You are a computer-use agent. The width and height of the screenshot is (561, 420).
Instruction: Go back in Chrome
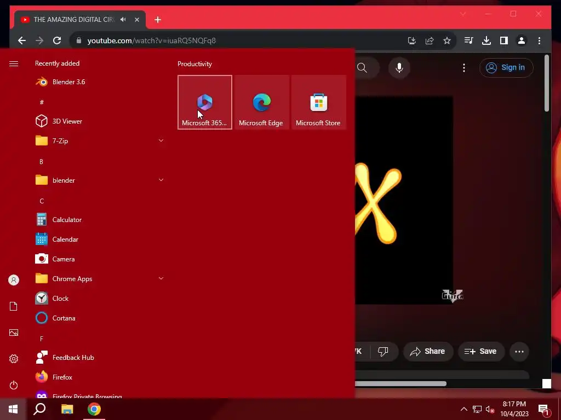click(22, 40)
